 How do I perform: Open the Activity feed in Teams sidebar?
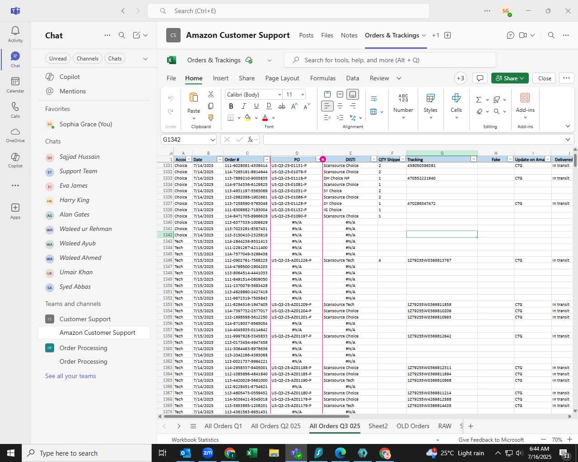15,34
